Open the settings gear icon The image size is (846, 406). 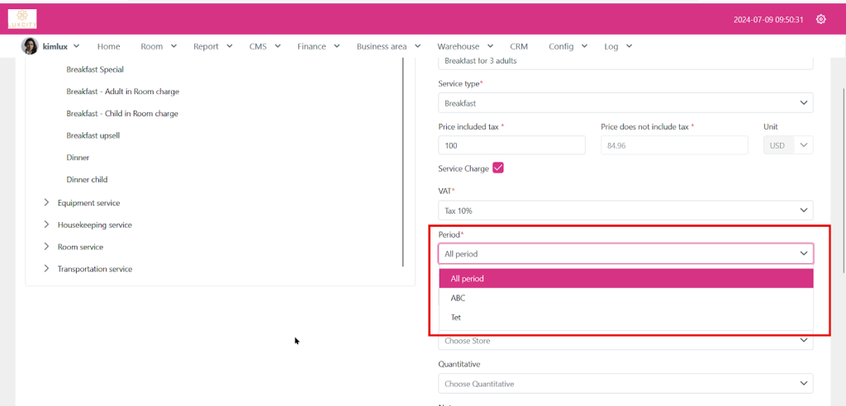coord(820,19)
